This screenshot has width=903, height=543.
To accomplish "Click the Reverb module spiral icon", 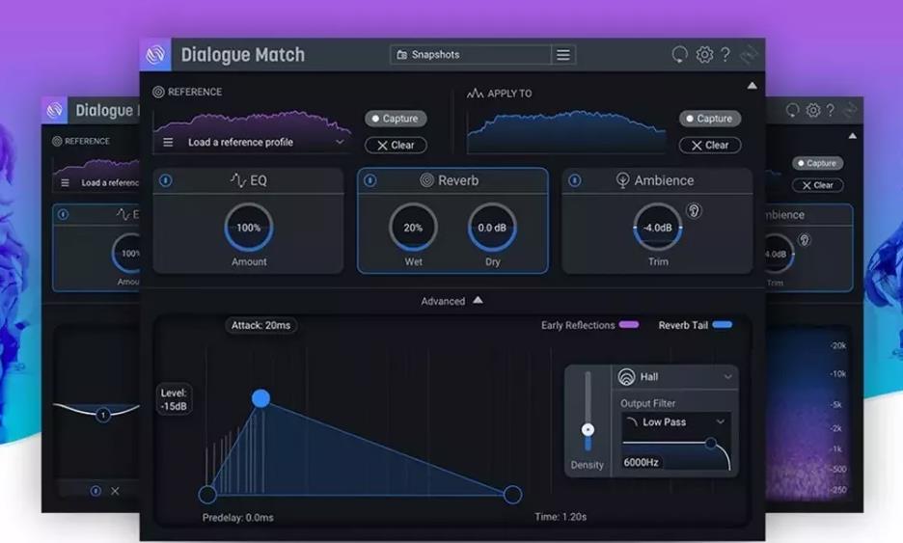I will tap(426, 180).
